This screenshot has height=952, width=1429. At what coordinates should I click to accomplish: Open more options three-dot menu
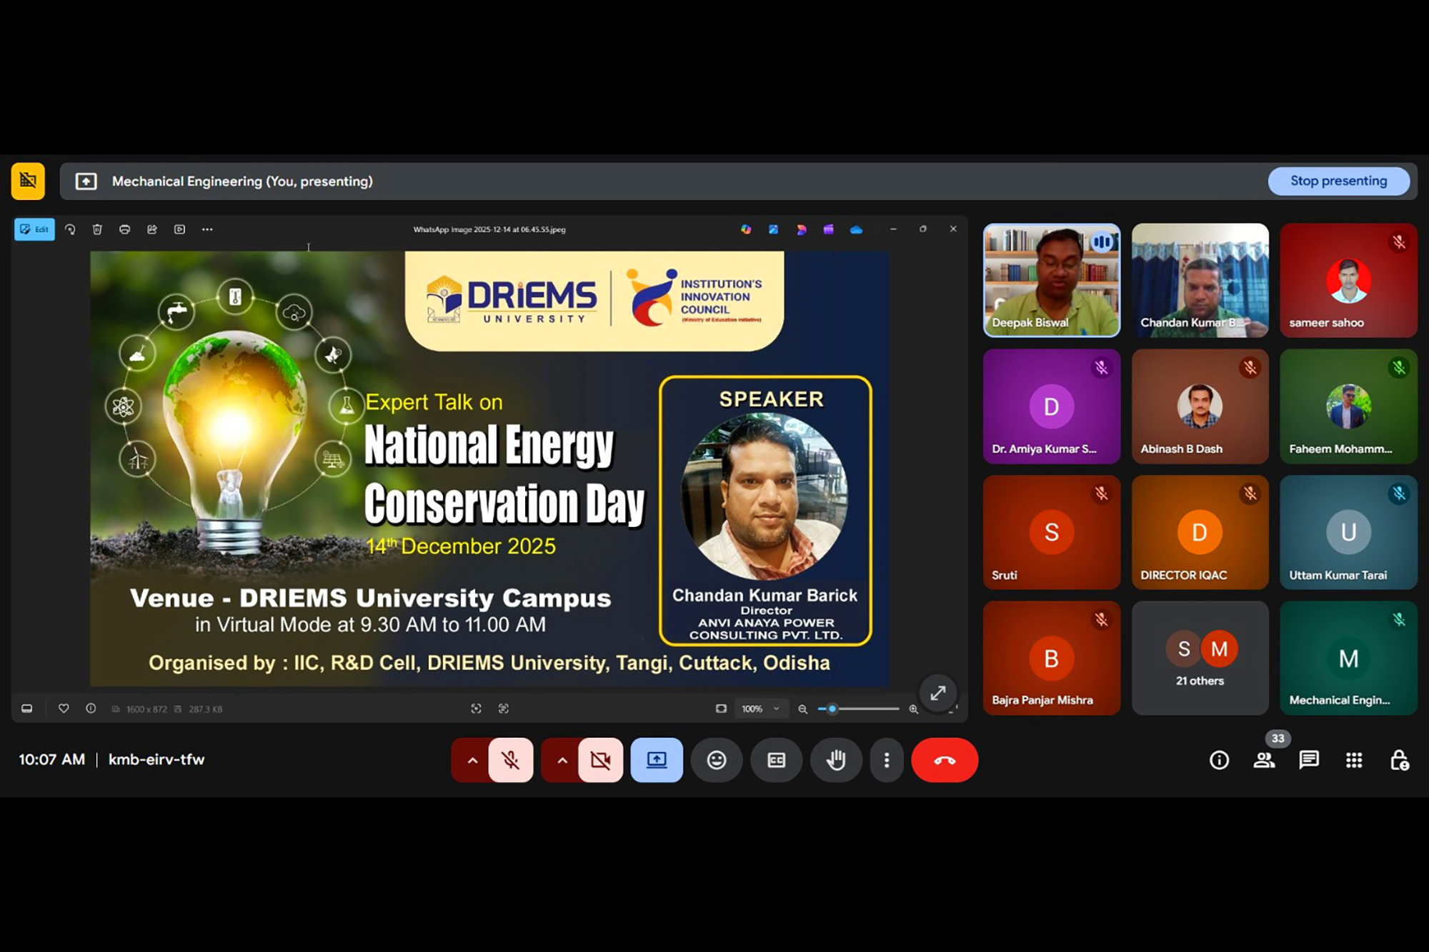887,760
